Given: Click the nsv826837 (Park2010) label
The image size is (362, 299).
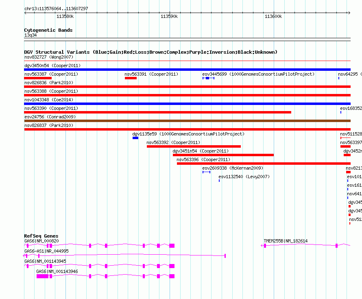Looking at the screenshot, I should pyautogui.click(x=49, y=125).
